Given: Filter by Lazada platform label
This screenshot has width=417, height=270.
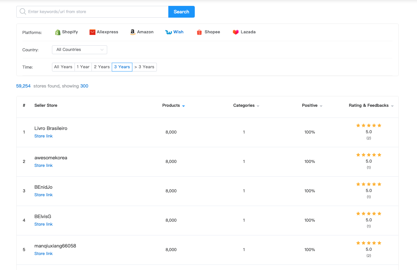Looking at the screenshot, I should [248, 32].
